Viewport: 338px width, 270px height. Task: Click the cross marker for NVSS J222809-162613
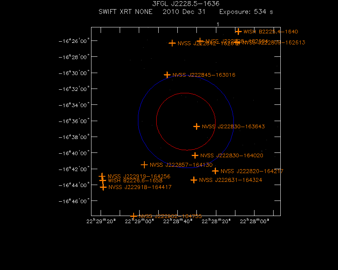pyautogui.click(x=237, y=42)
